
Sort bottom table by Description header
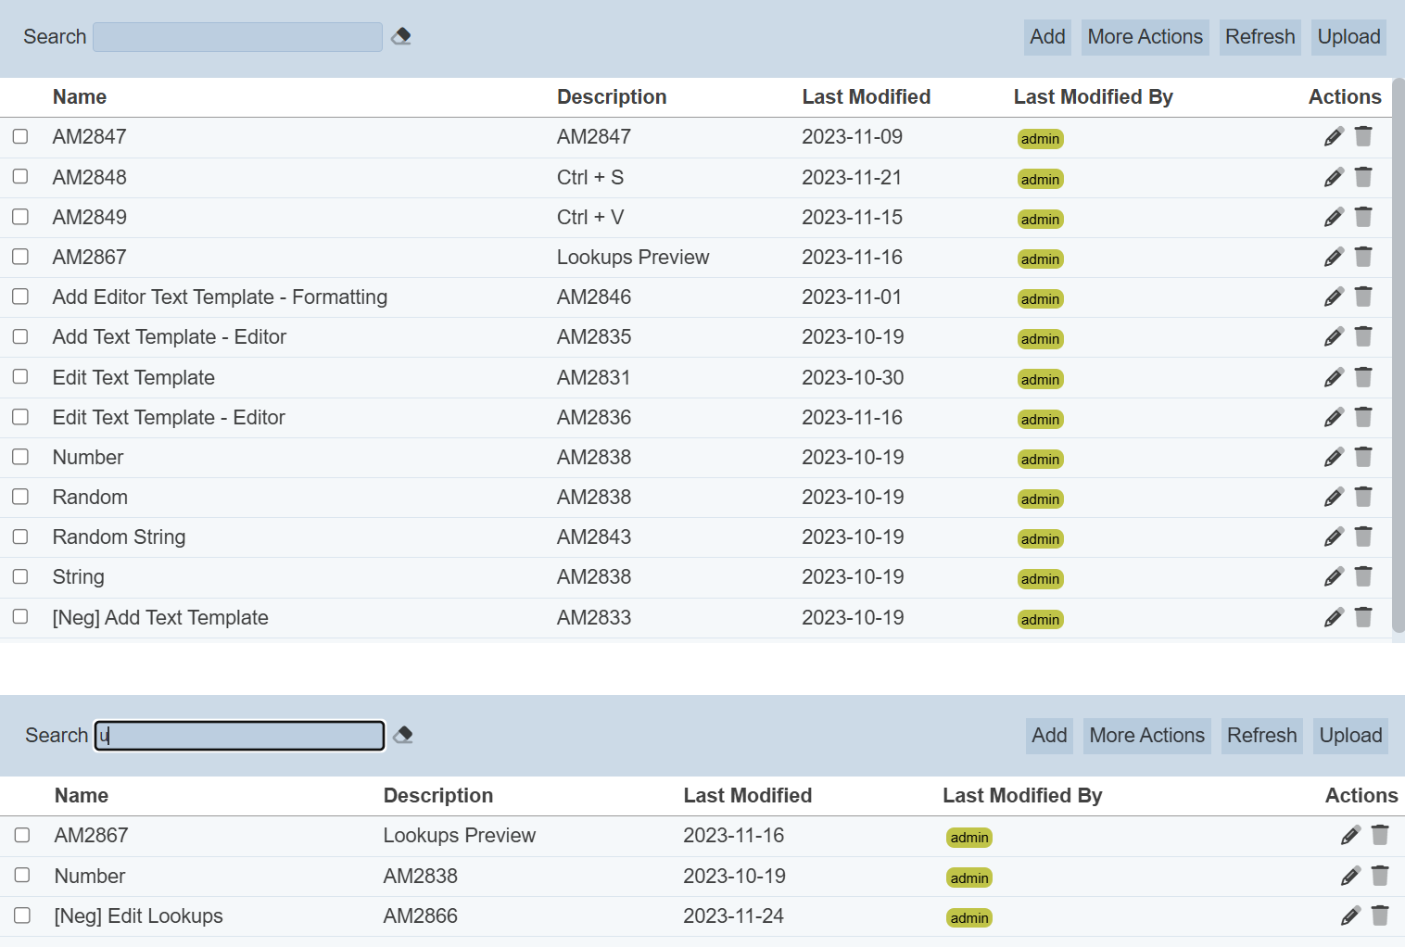pyautogui.click(x=437, y=796)
